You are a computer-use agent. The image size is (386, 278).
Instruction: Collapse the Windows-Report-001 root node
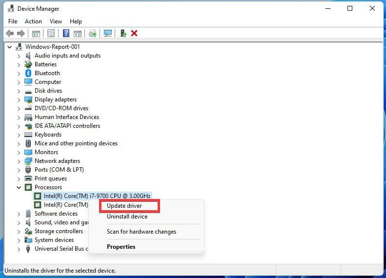[x=9, y=47]
